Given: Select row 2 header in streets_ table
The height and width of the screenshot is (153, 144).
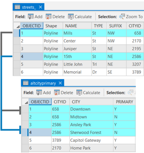Looking at the screenshot, I should (x=17, y=41).
